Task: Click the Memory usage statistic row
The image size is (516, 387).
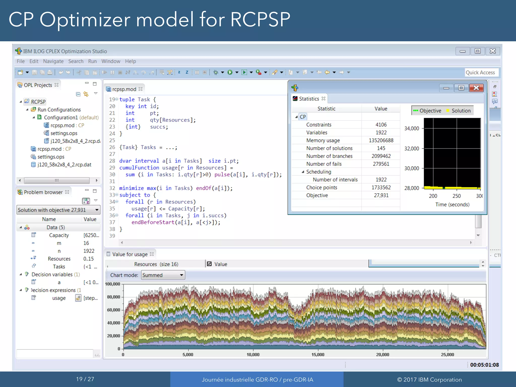Action: click(x=346, y=140)
